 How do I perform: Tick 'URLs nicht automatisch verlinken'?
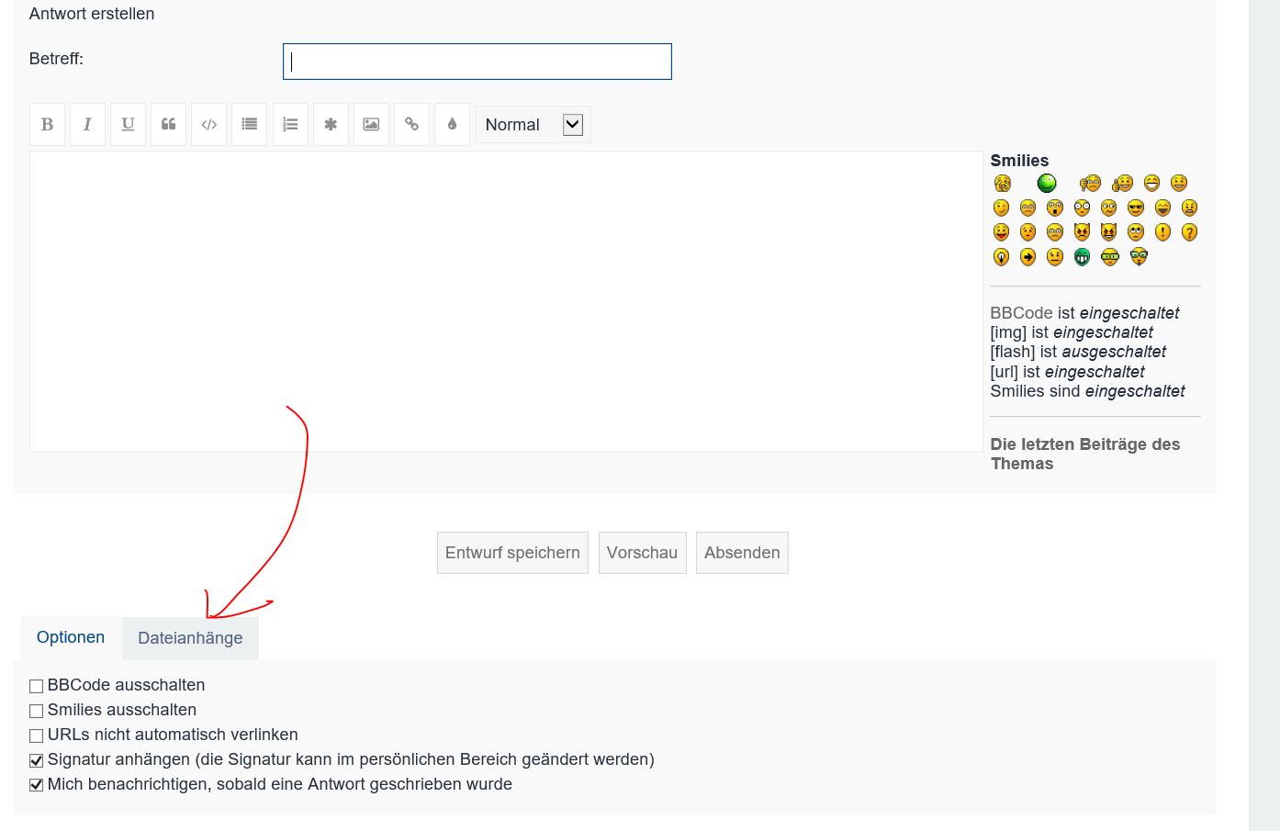point(37,736)
